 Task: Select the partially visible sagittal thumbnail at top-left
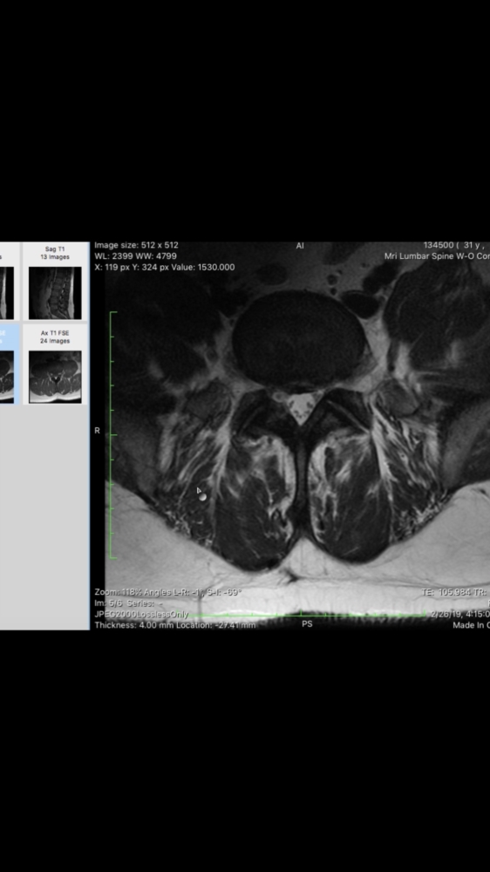point(7,292)
